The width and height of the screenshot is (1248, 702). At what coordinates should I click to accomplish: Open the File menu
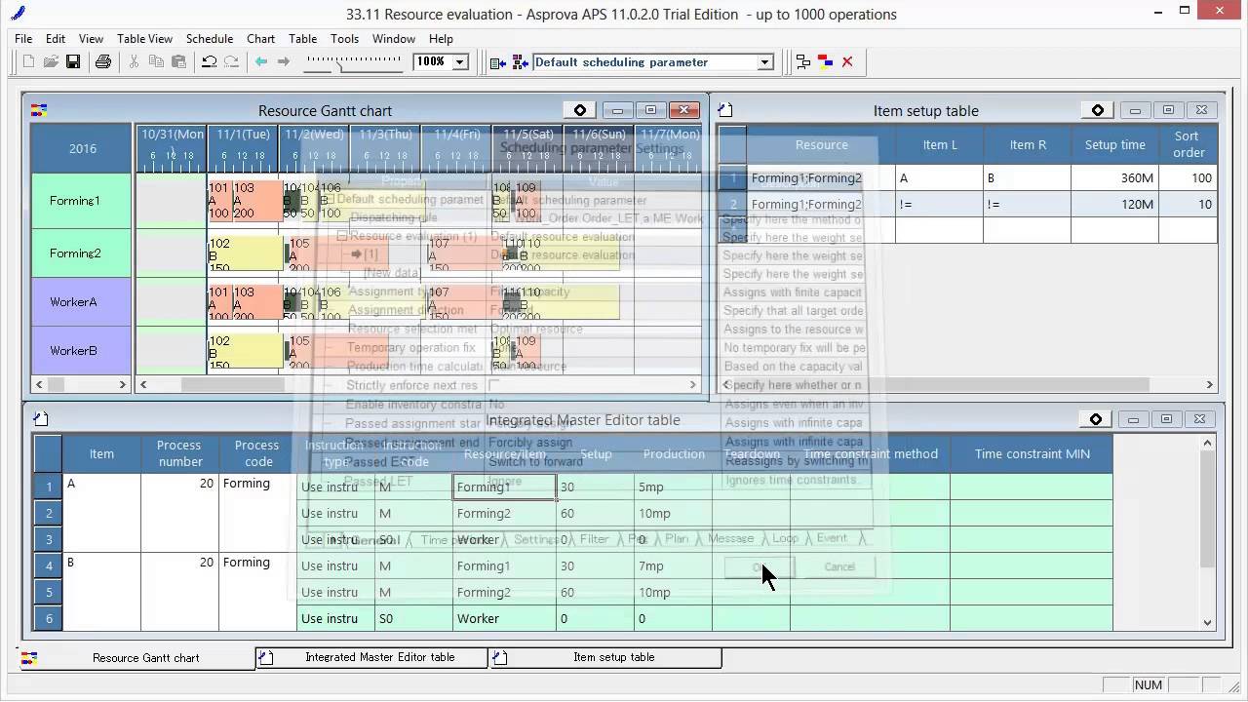coord(23,38)
